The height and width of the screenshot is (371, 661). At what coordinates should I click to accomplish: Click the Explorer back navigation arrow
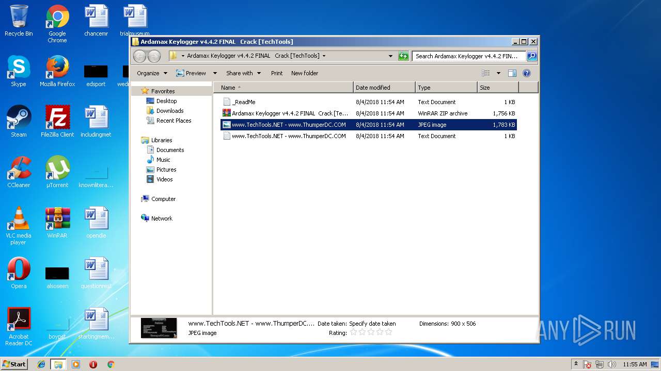pyautogui.click(x=139, y=56)
